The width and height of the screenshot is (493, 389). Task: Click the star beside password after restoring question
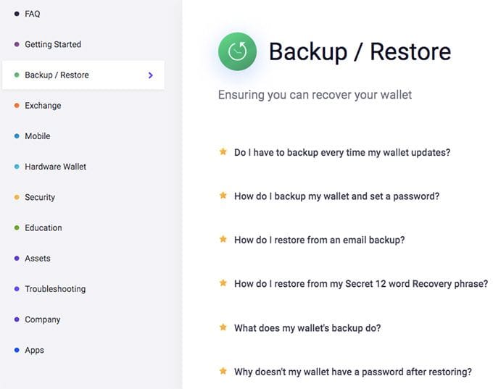223,371
